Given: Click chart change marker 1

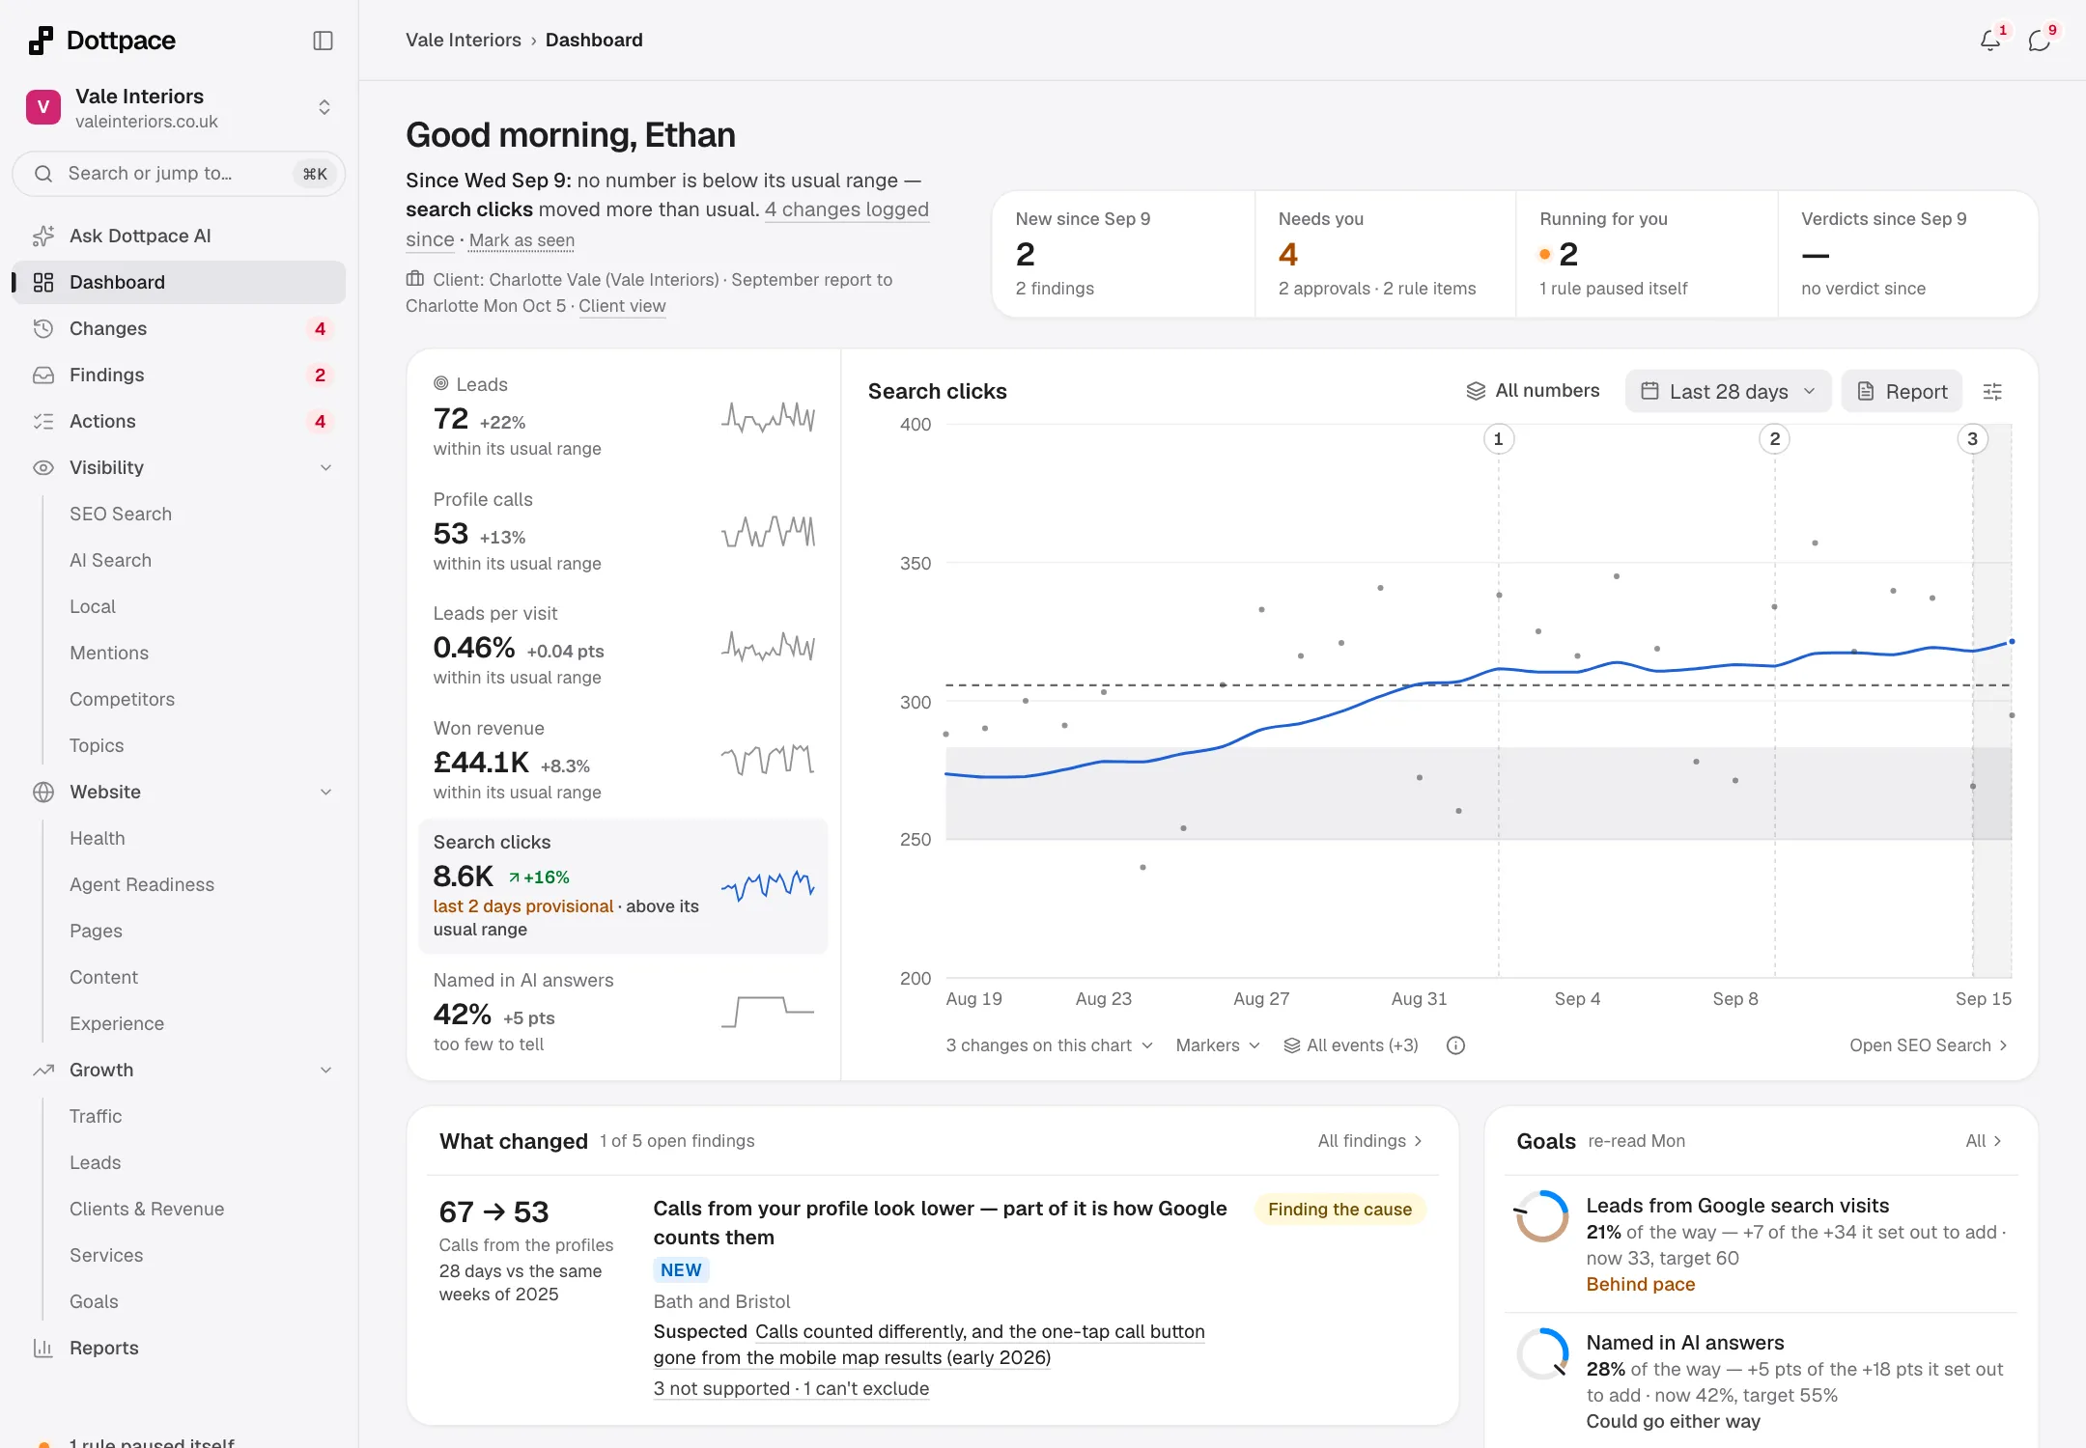Looking at the screenshot, I should tap(1498, 439).
